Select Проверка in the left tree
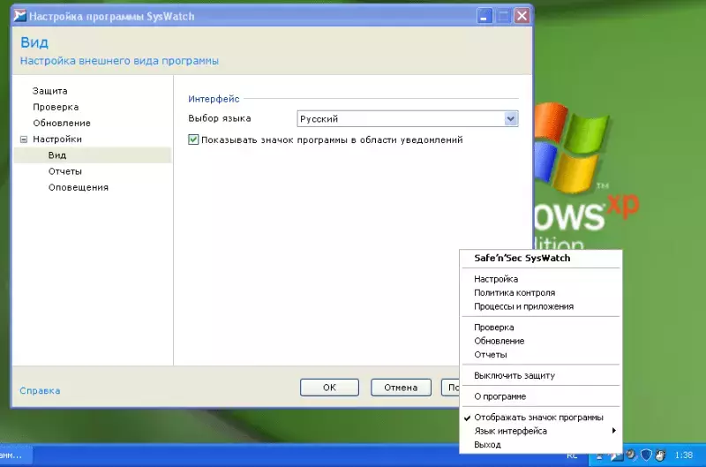706x467 pixels. 56,107
